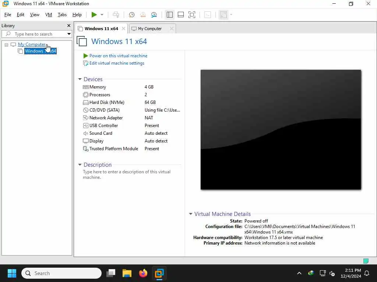Open the Snapshot Manager toolbar icon
Image resolution: width=377 pixels, height=282 pixels.
tap(154, 15)
